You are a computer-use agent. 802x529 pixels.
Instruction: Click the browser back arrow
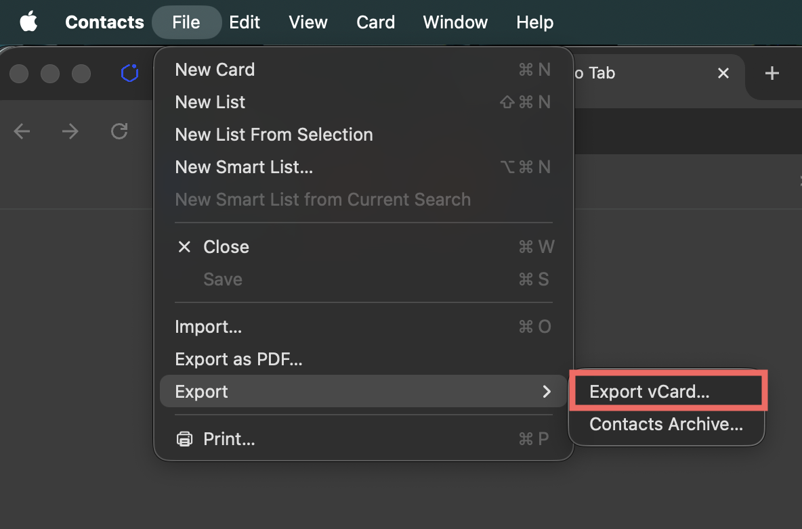tap(22, 131)
